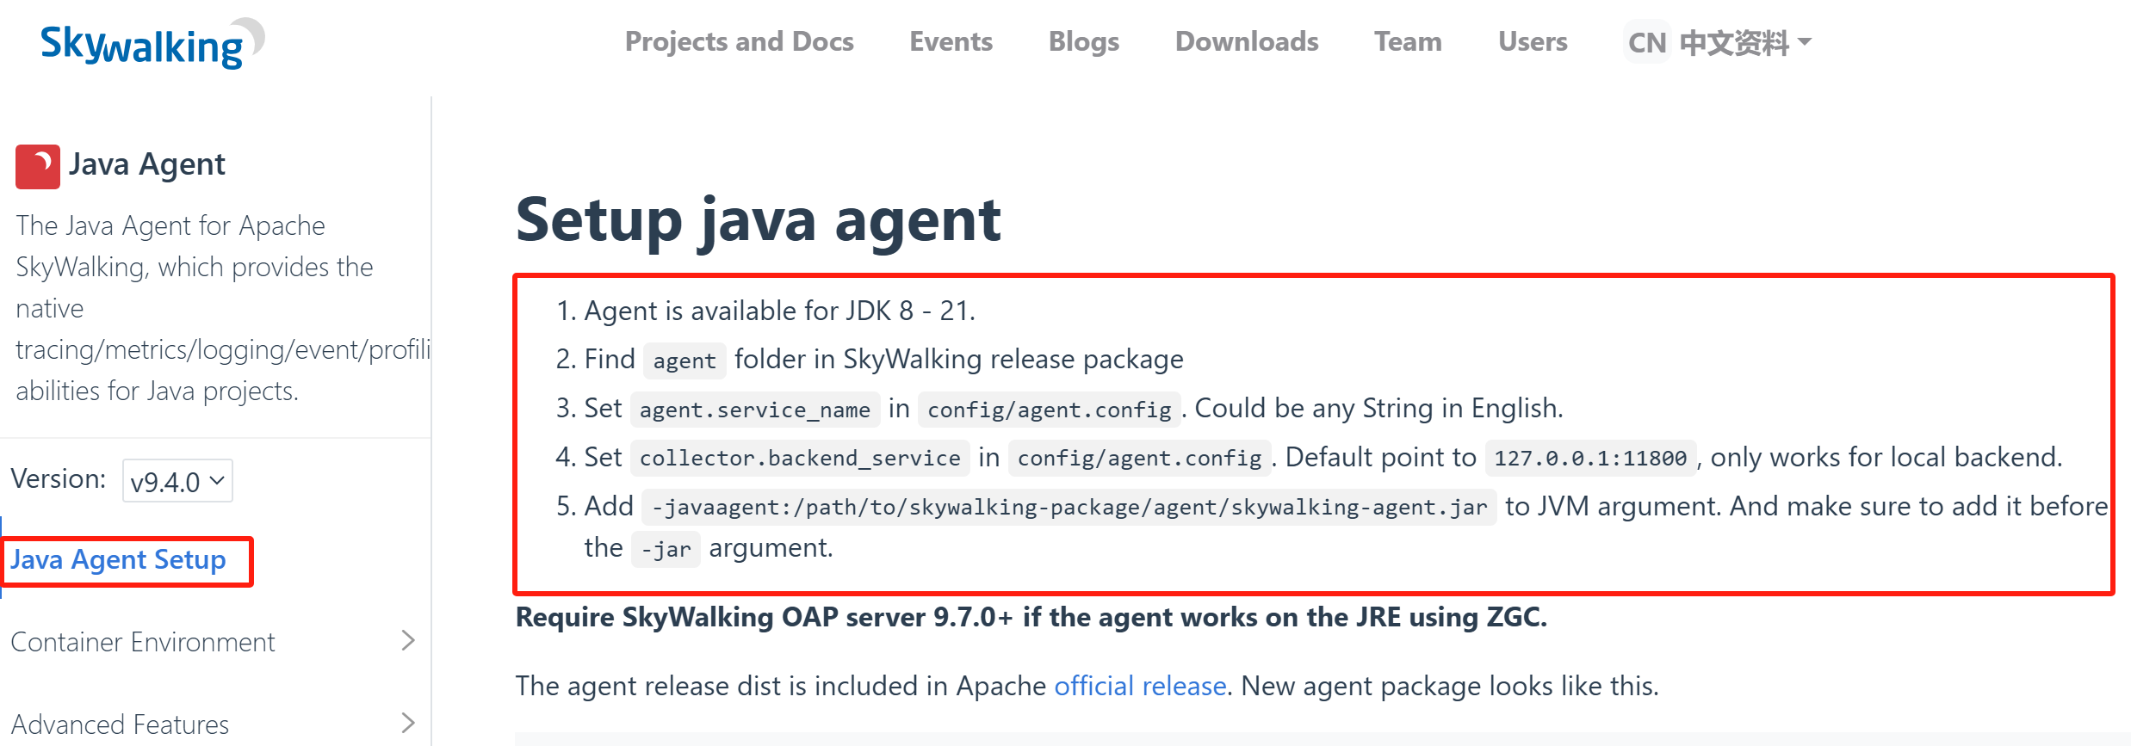Click config/agent.config in step 4
The width and height of the screenshot is (2131, 746).
pos(1139,458)
